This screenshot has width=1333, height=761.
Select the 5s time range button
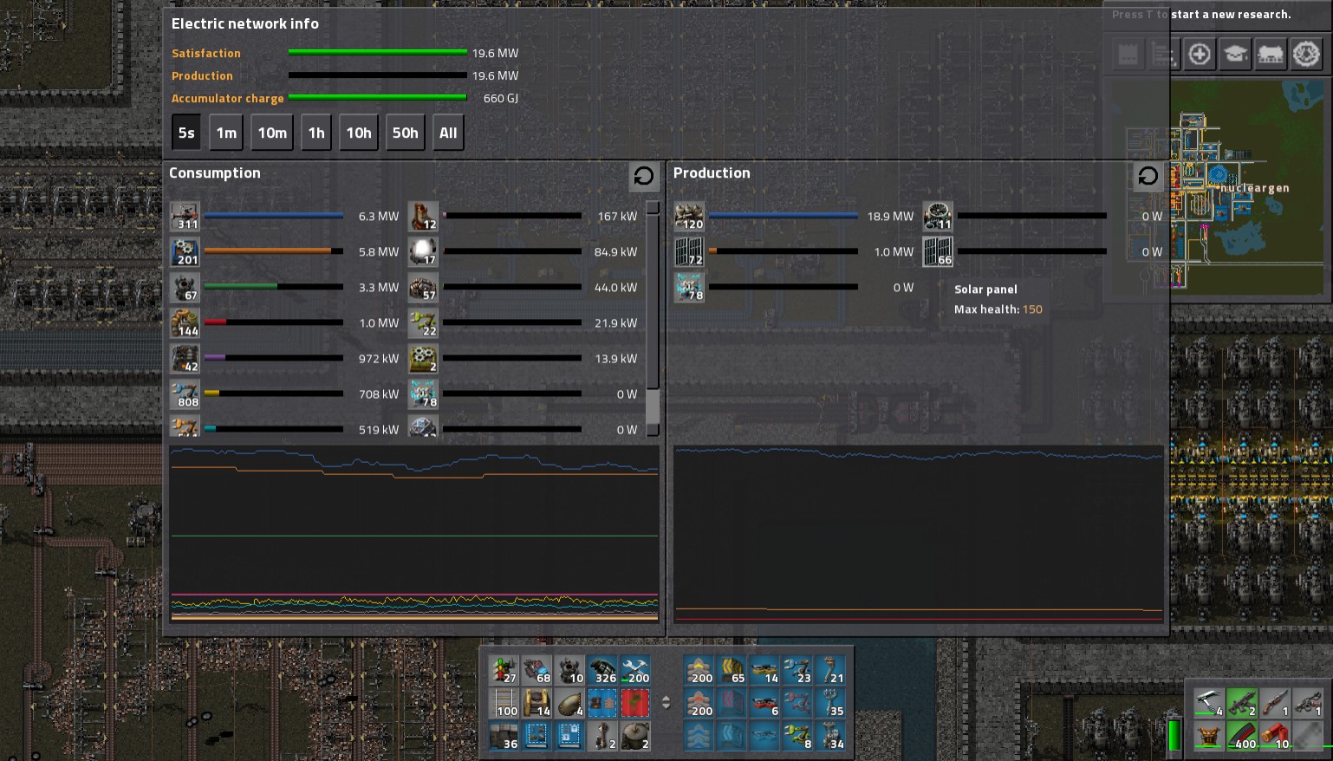[x=186, y=133]
